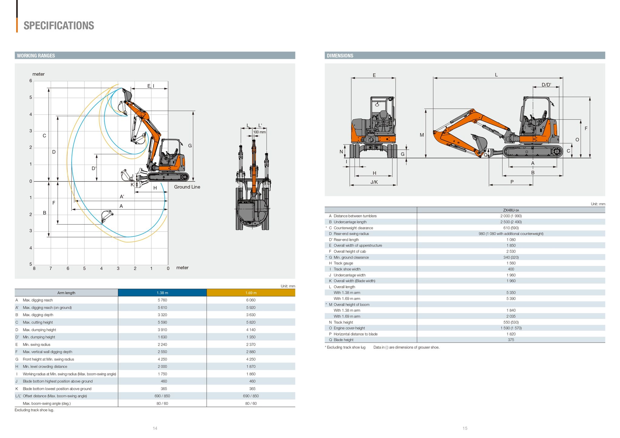The width and height of the screenshot is (620, 438).
Task: Click the Excluding track shoe lug footnote under the Working Ranges table
Action: [x=35, y=410]
